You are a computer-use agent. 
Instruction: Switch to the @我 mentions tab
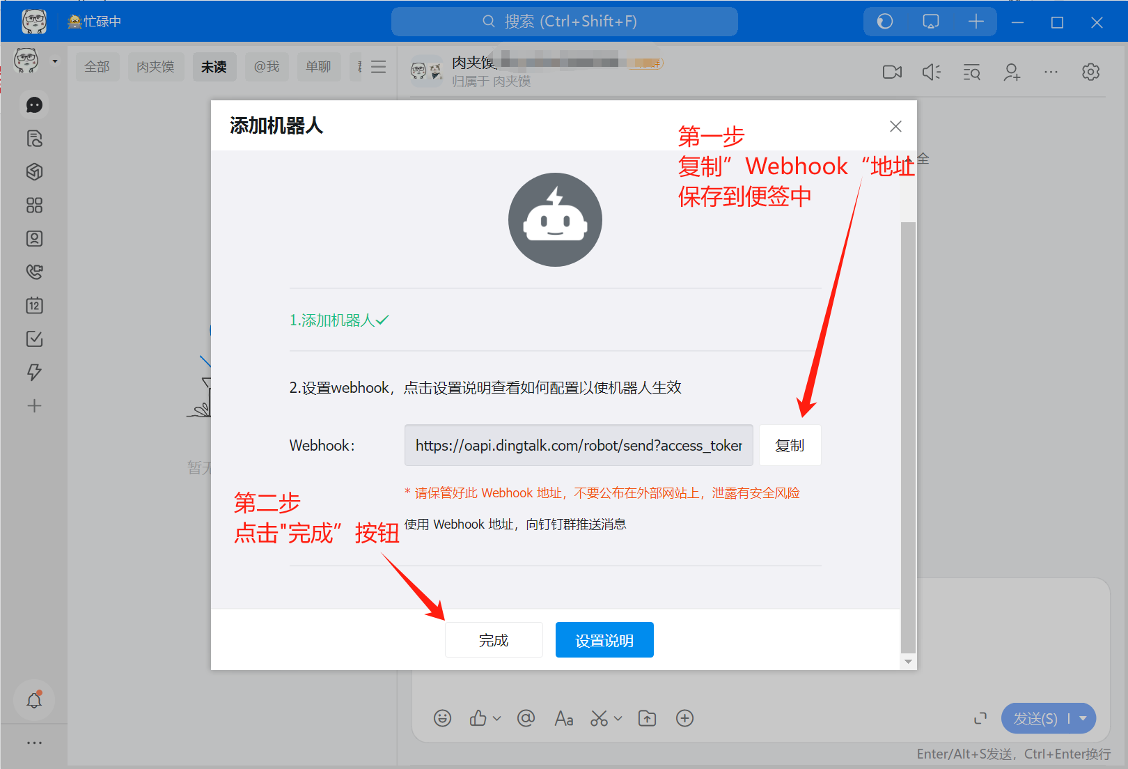pyautogui.click(x=267, y=67)
